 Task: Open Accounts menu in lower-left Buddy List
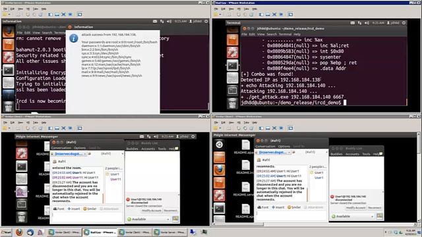pyautogui.click(x=148, y=149)
